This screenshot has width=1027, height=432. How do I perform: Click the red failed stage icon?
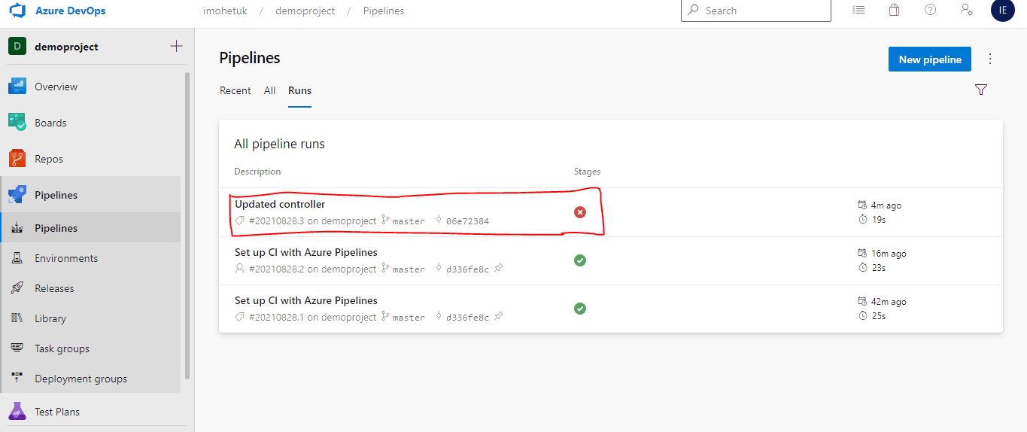[580, 212]
